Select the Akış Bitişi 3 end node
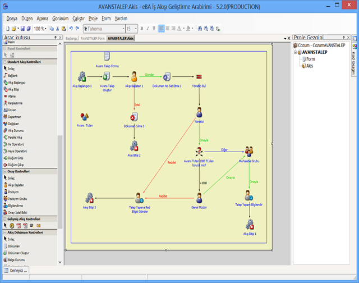359x283 pixels. point(90,198)
